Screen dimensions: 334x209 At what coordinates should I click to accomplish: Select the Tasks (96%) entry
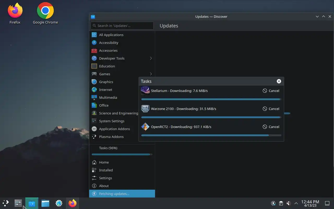tap(122, 150)
